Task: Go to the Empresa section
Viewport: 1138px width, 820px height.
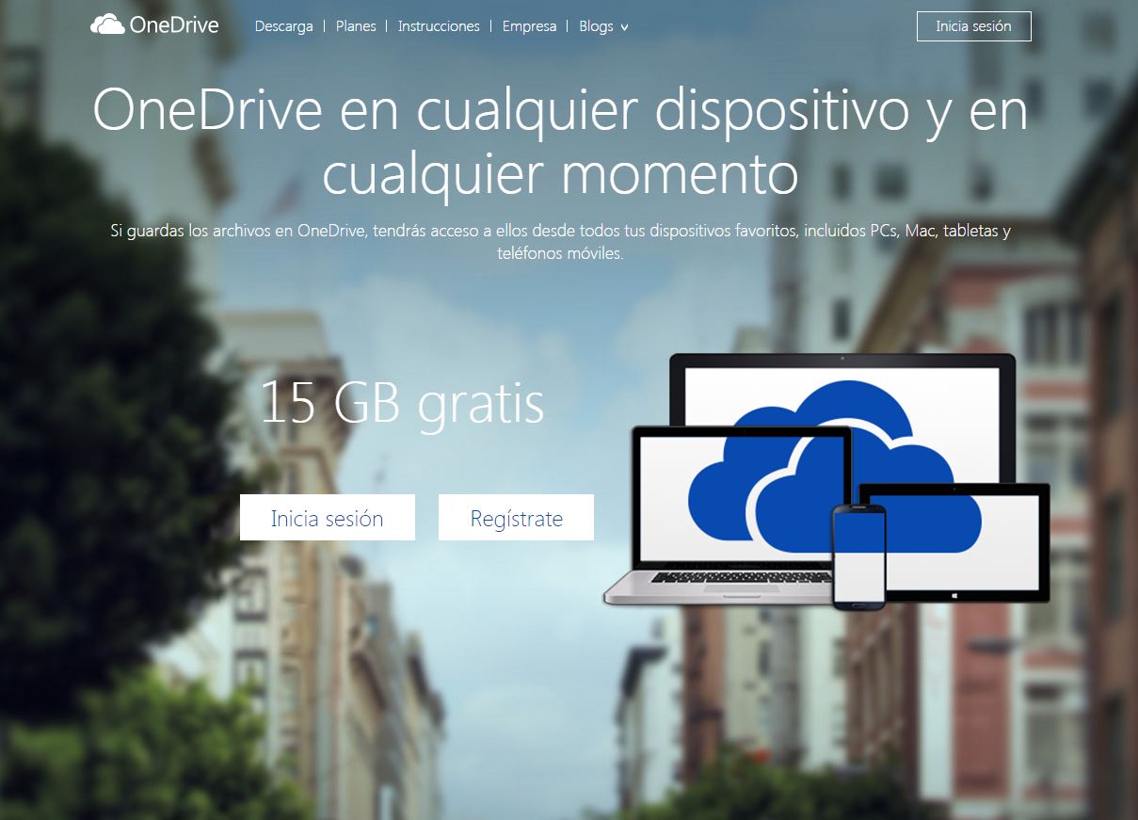Action: (x=529, y=26)
